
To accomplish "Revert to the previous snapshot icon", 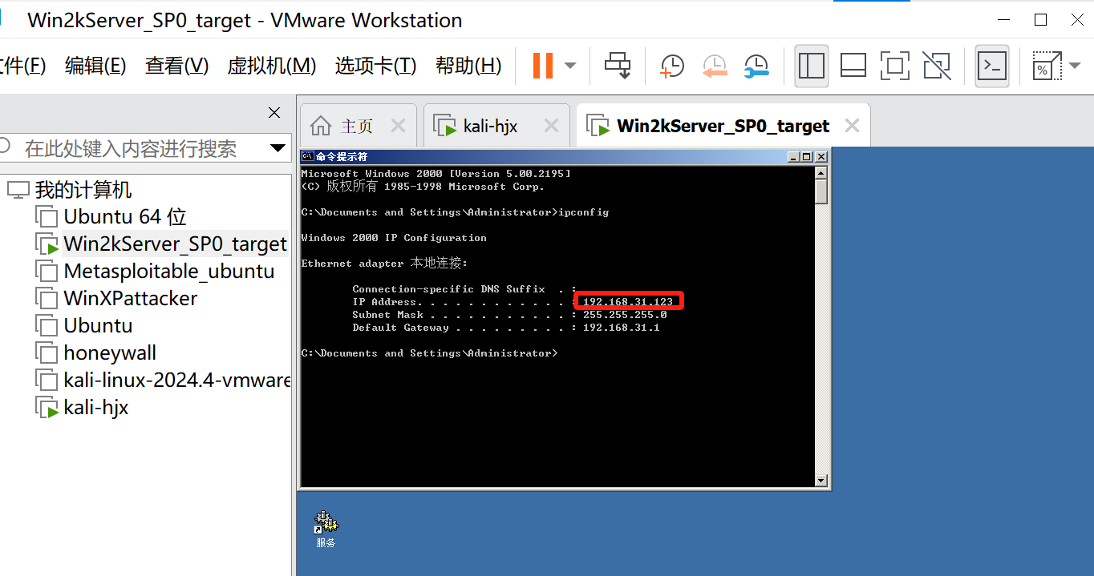I will [714, 66].
